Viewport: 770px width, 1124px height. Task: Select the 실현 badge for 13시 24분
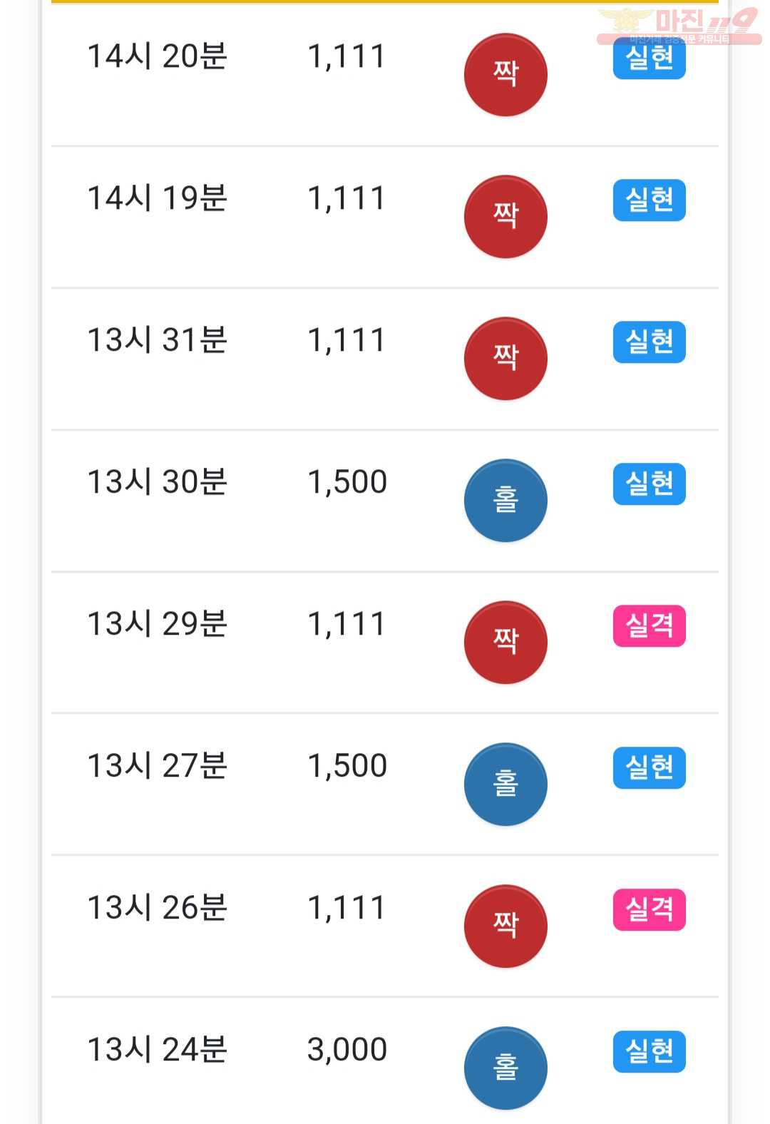point(650,1051)
